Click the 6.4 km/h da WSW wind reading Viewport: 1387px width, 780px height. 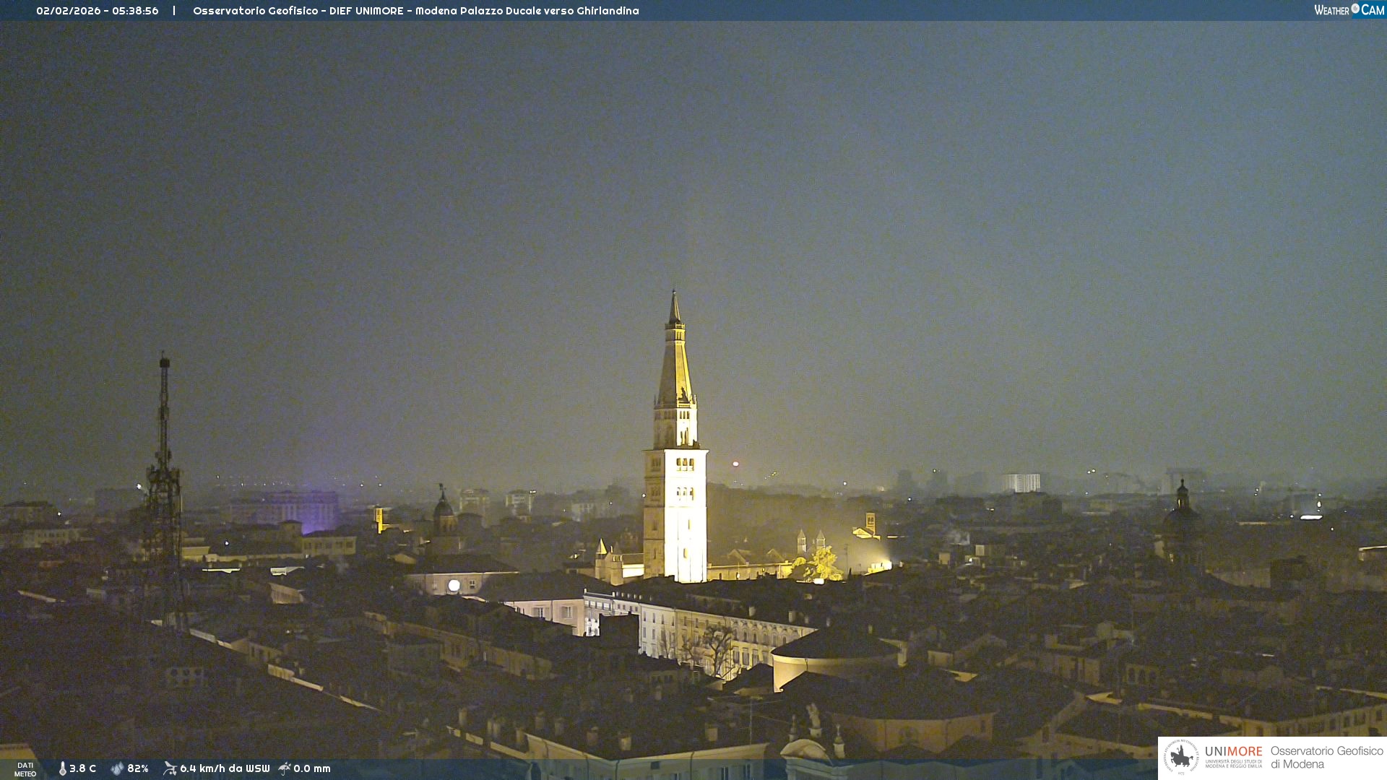pyautogui.click(x=225, y=768)
